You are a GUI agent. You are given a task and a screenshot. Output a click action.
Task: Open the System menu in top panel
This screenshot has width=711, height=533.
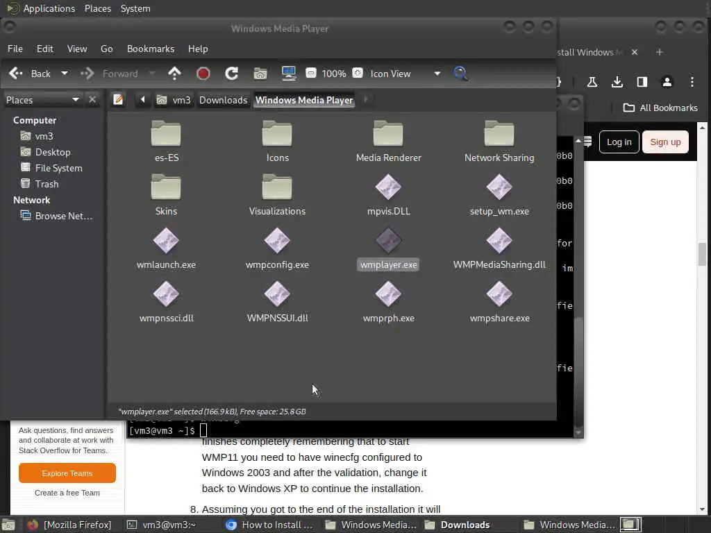(135, 8)
